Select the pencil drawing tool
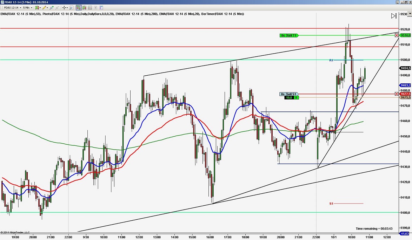 pos(44,7)
